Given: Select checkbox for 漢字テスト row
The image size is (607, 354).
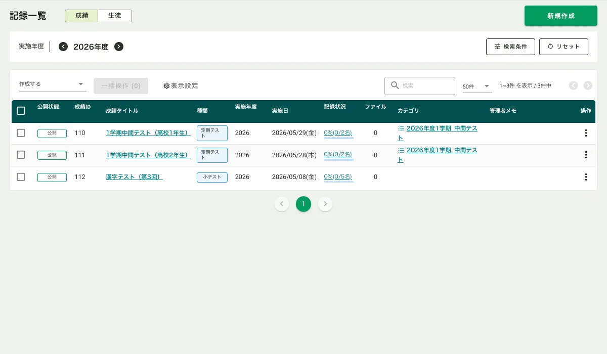Looking at the screenshot, I should 21,177.
